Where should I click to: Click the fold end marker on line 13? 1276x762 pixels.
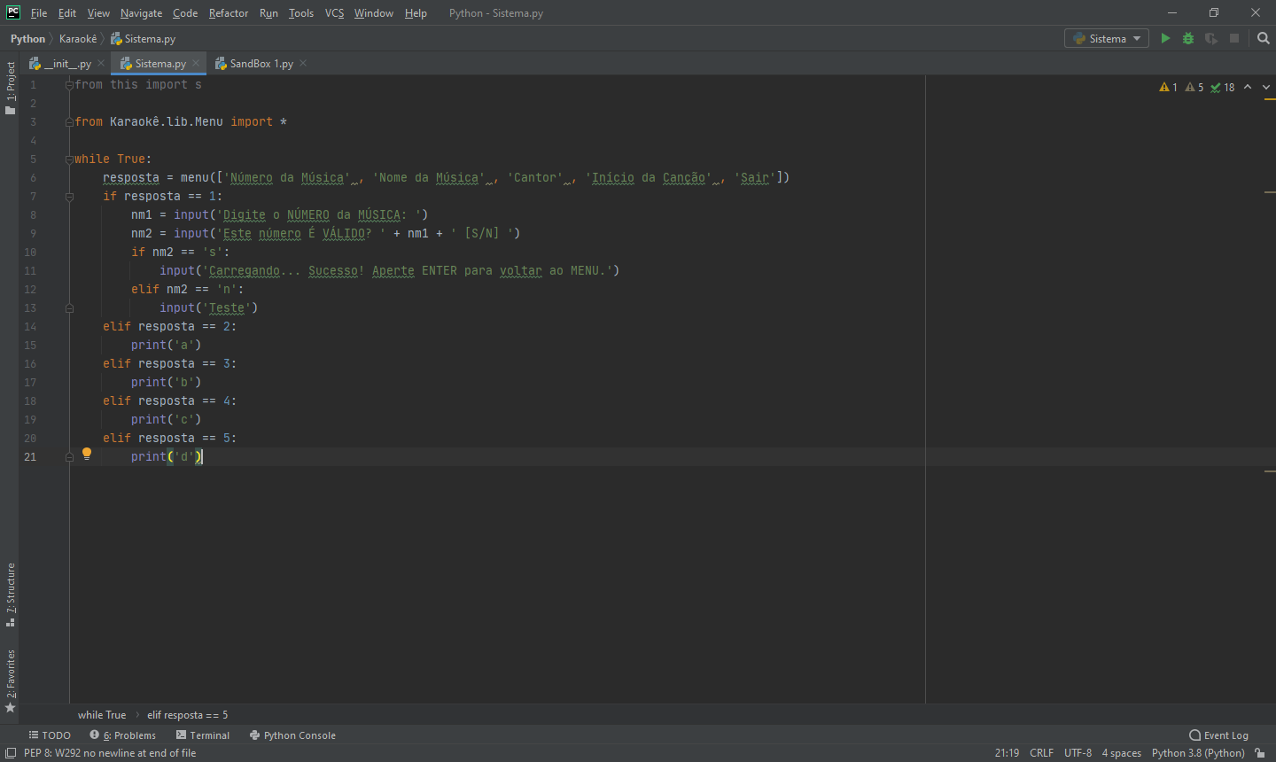[x=69, y=308]
